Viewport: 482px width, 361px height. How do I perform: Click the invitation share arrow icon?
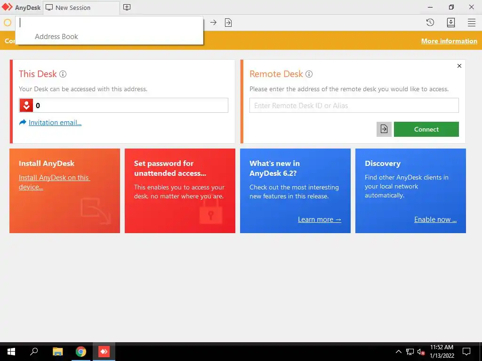click(23, 122)
